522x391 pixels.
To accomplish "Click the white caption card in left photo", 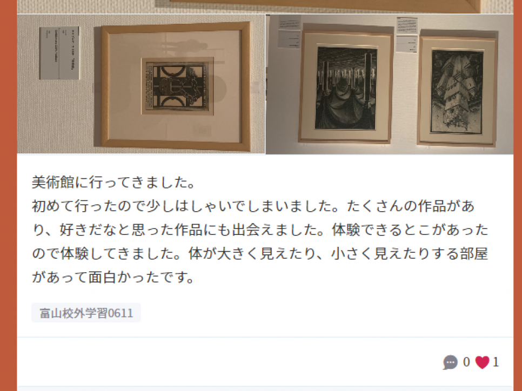I will pyautogui.click(x=59, y=53).
